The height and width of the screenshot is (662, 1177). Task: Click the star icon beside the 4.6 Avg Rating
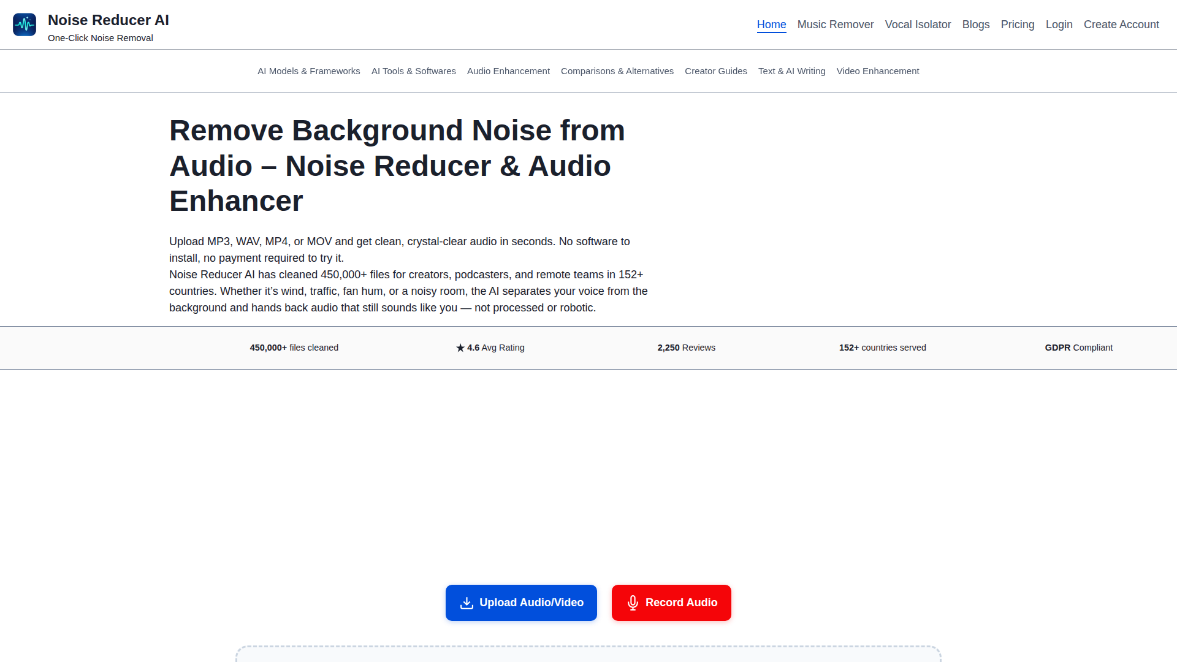click(460, 348)
